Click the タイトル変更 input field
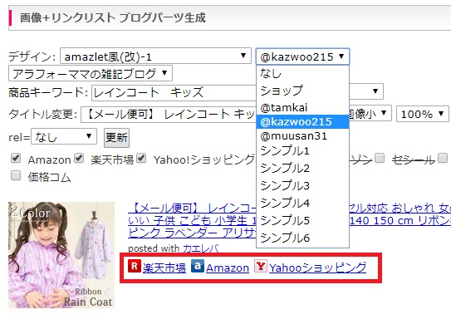Screen dimensions: 451x324 point(169,115)
